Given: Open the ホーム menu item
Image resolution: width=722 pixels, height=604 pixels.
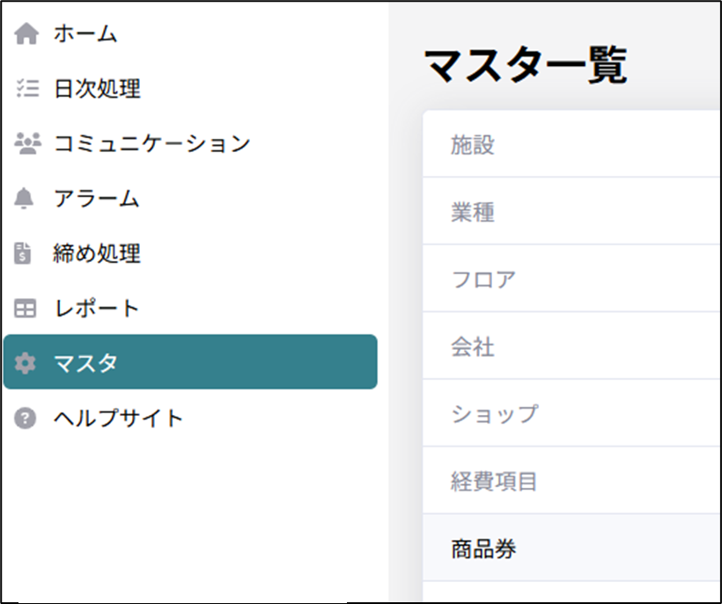Looking at the screenshot, I should point(85,34).
